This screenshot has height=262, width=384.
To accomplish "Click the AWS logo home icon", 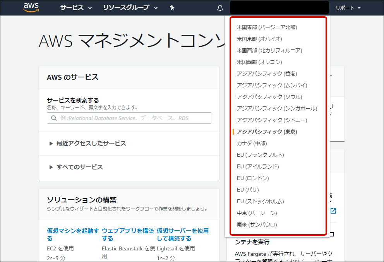I will [31, 8].
